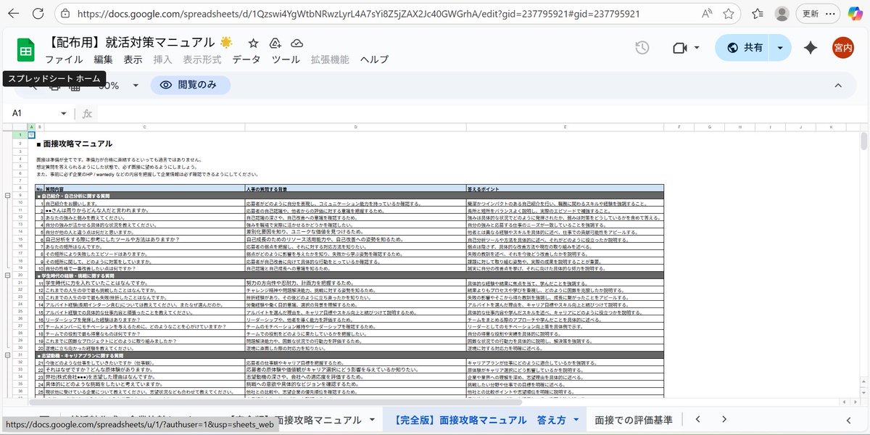Star this spreadsheet next to its title
Image resolution: width=870 pixels, height=435 pixels.
[253, 43]
